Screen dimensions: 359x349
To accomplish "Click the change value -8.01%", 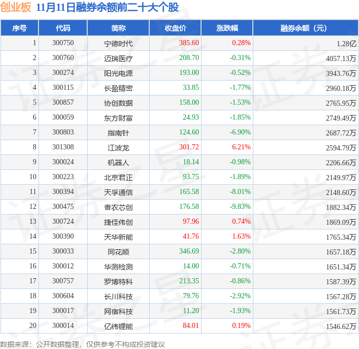I will click(240, 191).
